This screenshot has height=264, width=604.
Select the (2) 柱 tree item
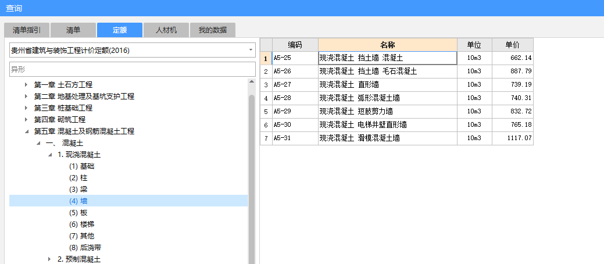coord(78,178)
